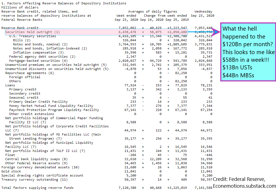Click the 'Credit: Federal Reserve,' text

239,179
